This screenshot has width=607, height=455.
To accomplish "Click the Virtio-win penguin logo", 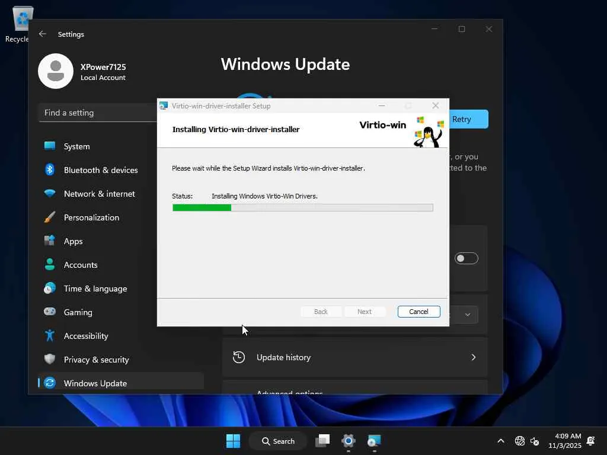I will (x=429, y=132).
